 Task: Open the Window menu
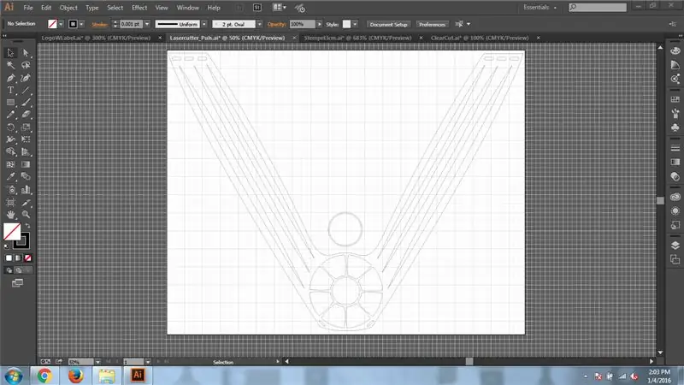pos(187,8)
